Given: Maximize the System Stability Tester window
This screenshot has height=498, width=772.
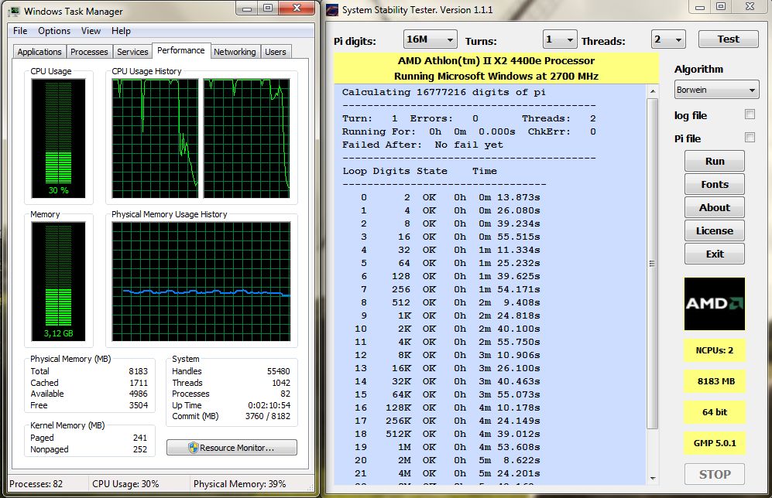Looking at the screenshot, I should (x=721, y=8).
